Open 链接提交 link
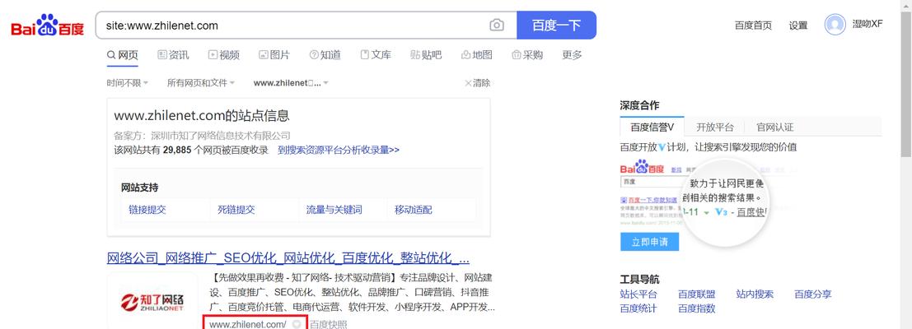The width and height of the screenshot is (912, 329). click(x=147, y=210)
